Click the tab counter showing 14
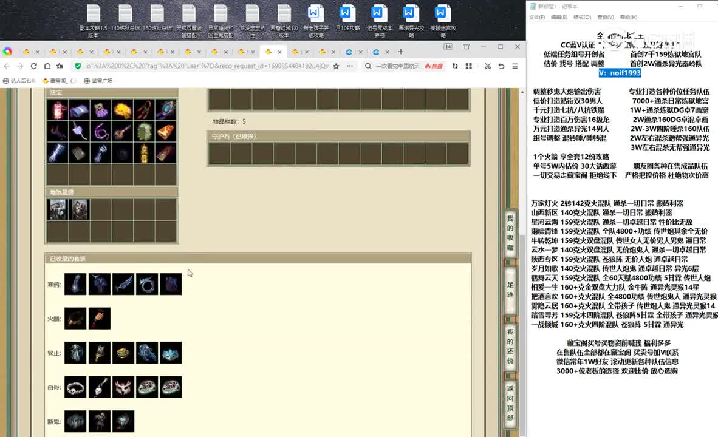This screenshot has height=437, width=718. point(448,47)
